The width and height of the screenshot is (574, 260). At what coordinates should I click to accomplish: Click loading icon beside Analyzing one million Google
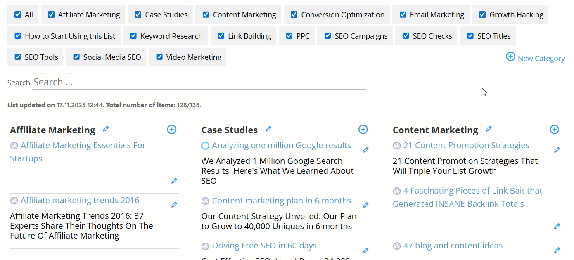pos(205,146)
